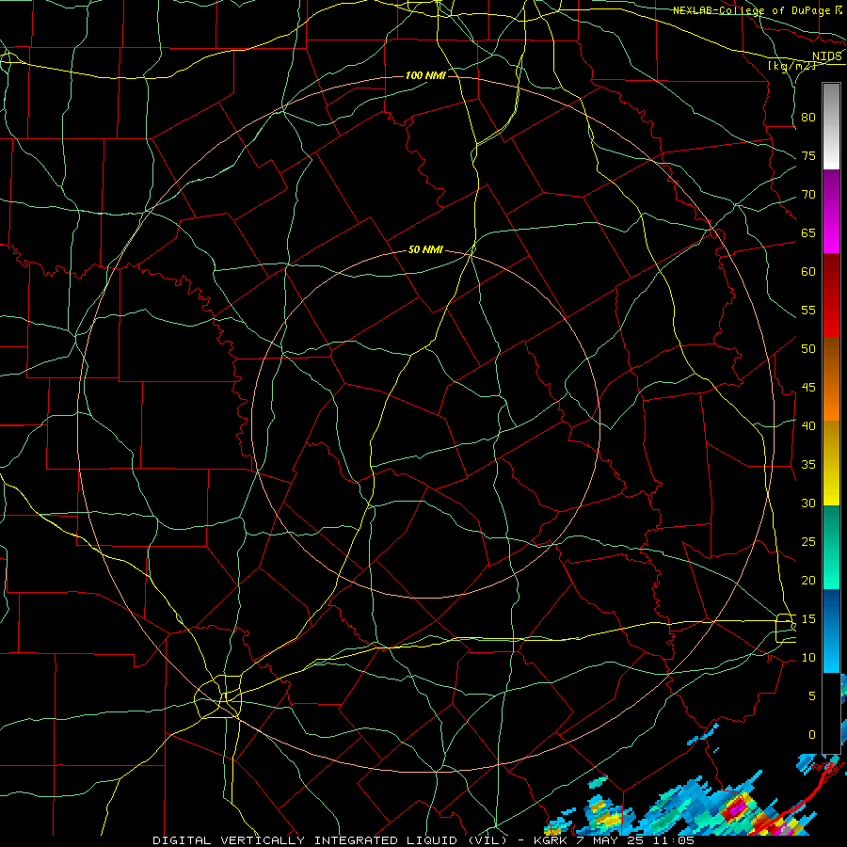Click the 7 MAY 25 11:05 timestamp
The width and height of the screenshot is (847, 847).
click(x=636, y=840)
